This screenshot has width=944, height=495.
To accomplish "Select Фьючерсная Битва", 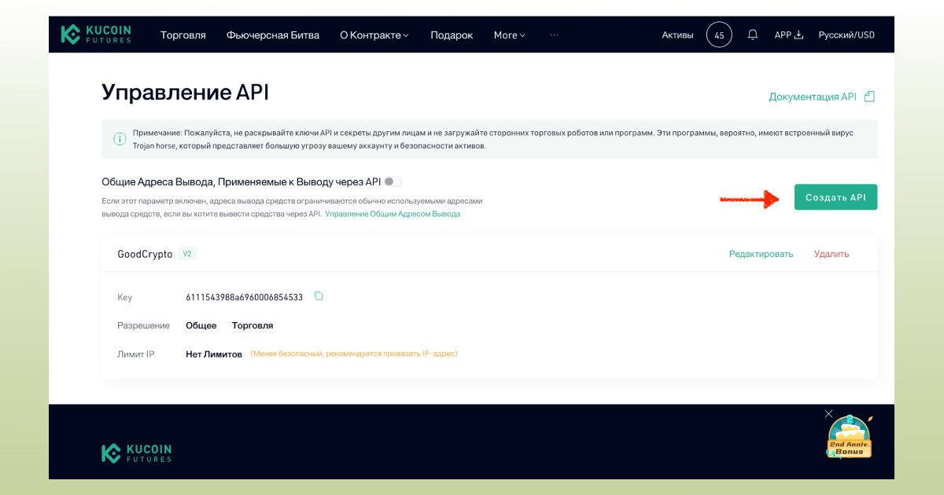I will click(x=272, y=35).
